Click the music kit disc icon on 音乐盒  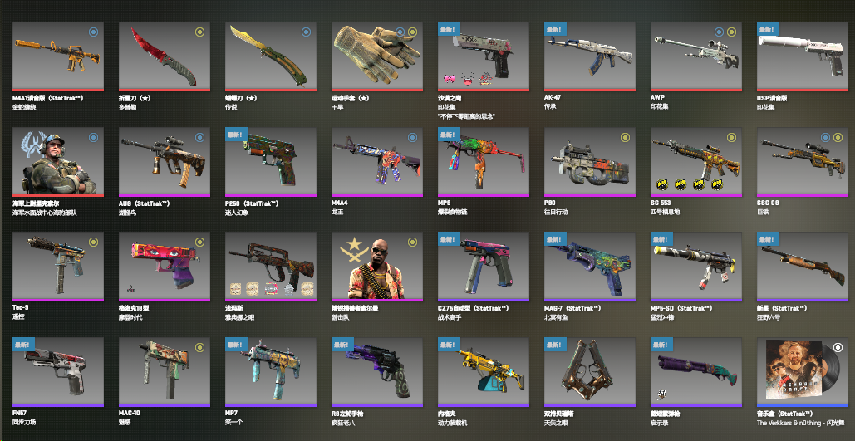pos(838,348)
